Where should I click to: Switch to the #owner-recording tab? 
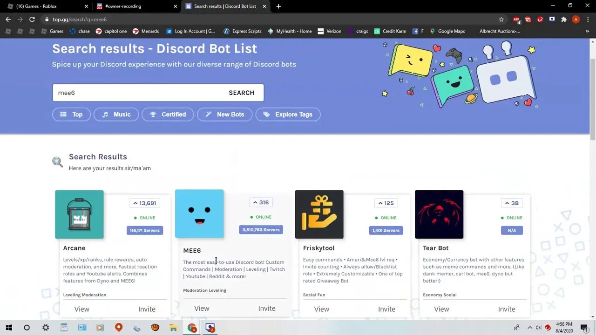[136, 6]
